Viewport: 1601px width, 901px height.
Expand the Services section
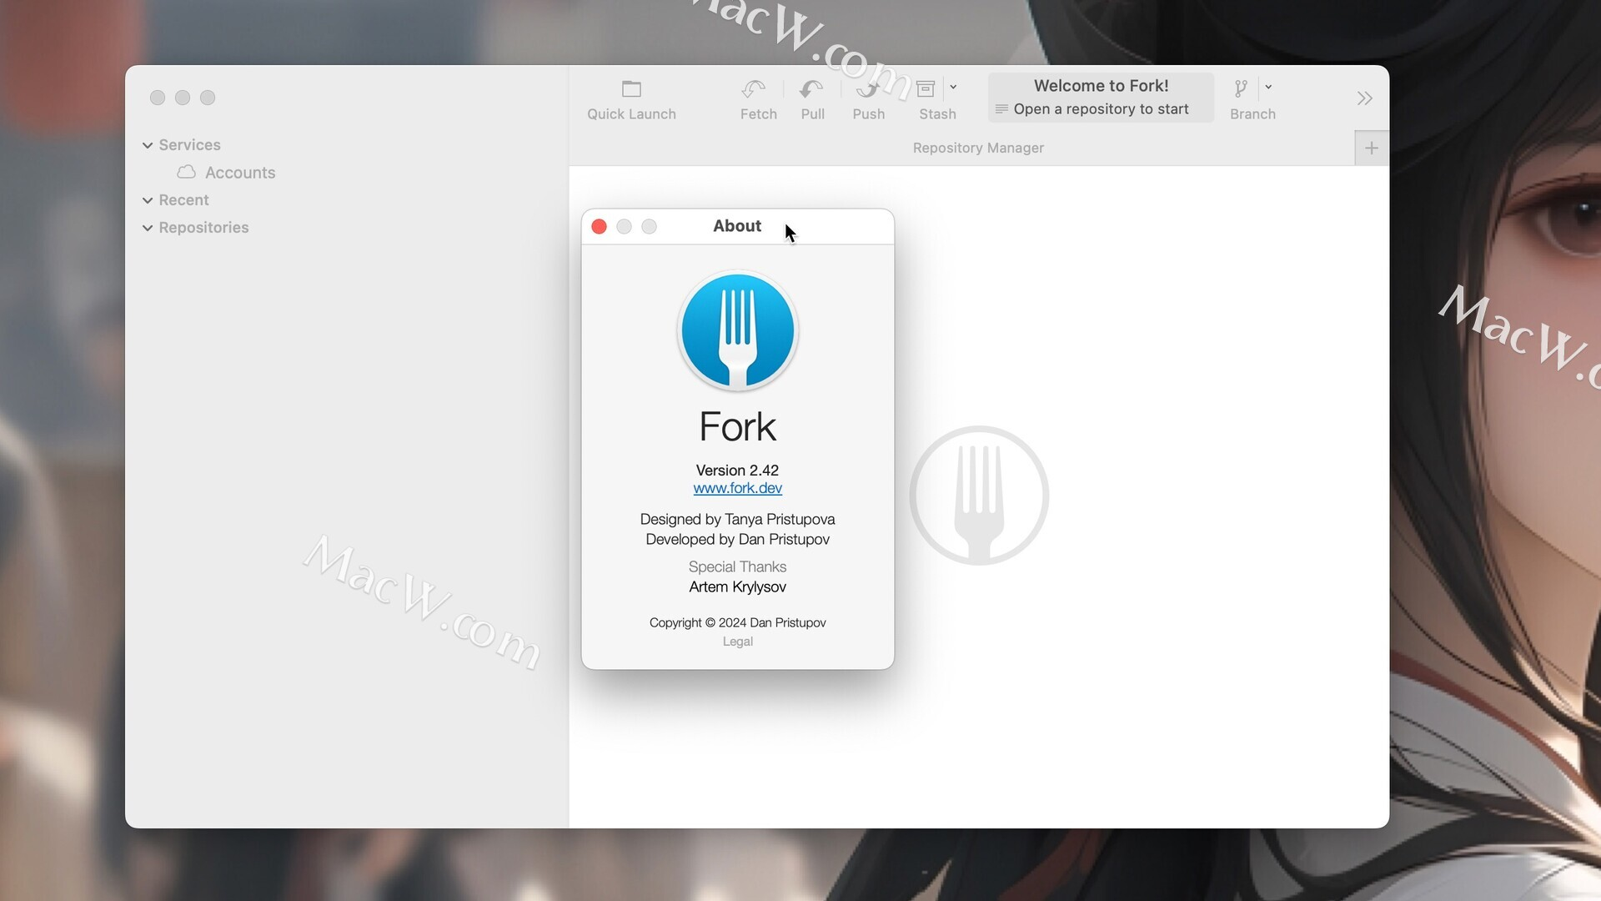pos(148,144)
